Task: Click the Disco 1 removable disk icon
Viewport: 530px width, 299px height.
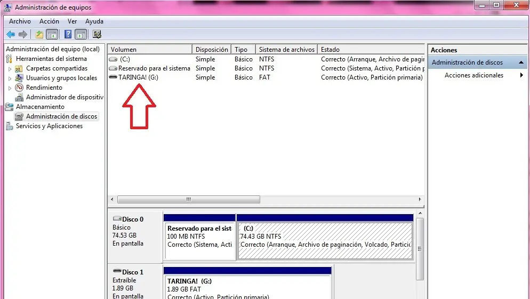Action: pos(117,271)
